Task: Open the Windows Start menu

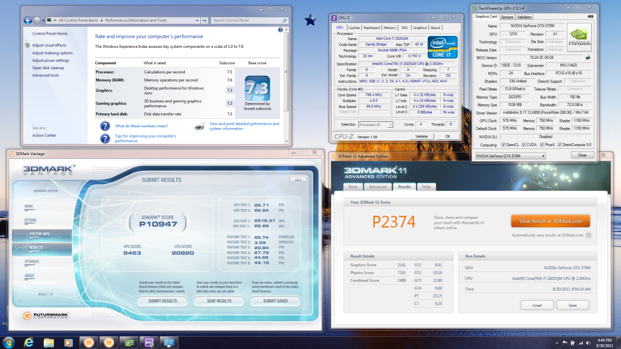Action: tap(8, 342)
